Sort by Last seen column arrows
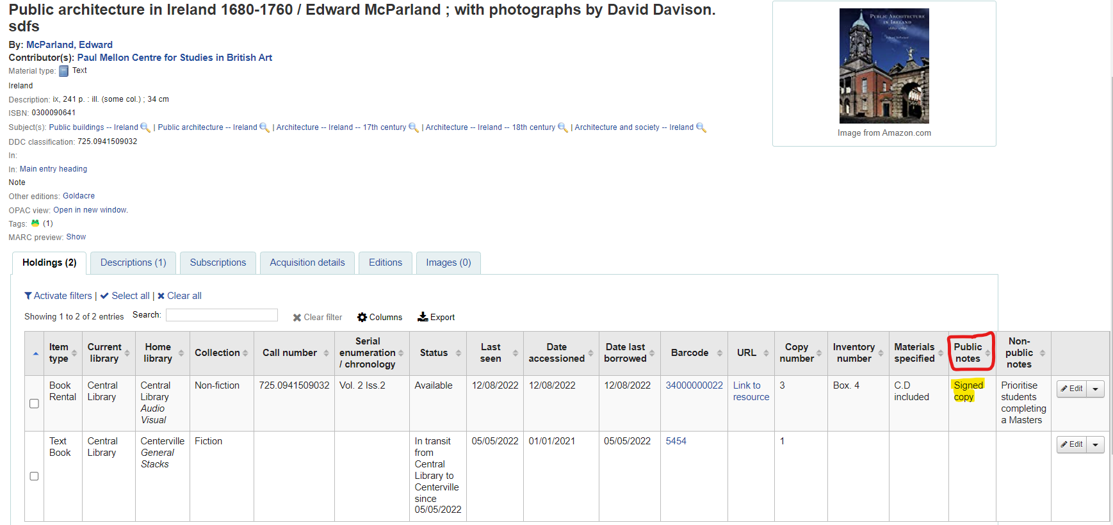Viewport: 1113px width, 525px height. [516, 353]
